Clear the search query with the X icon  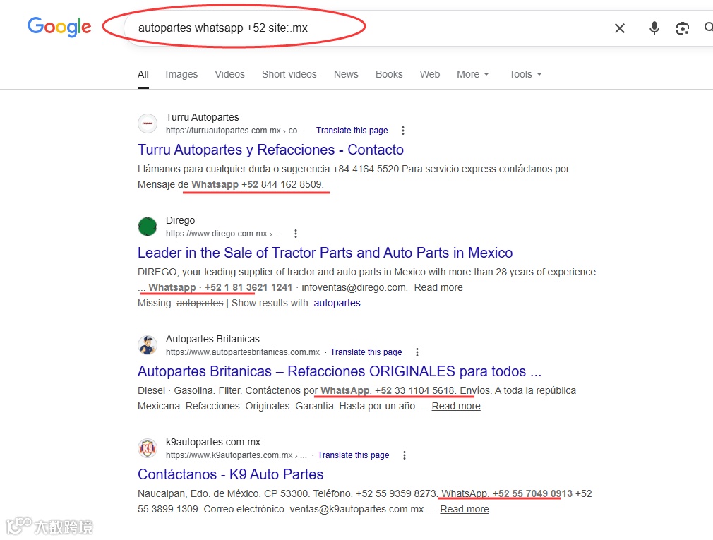(619, 28)
